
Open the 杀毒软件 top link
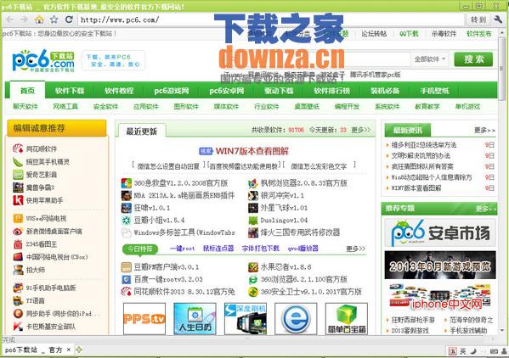pyautogui.click(x=444, y=34)
